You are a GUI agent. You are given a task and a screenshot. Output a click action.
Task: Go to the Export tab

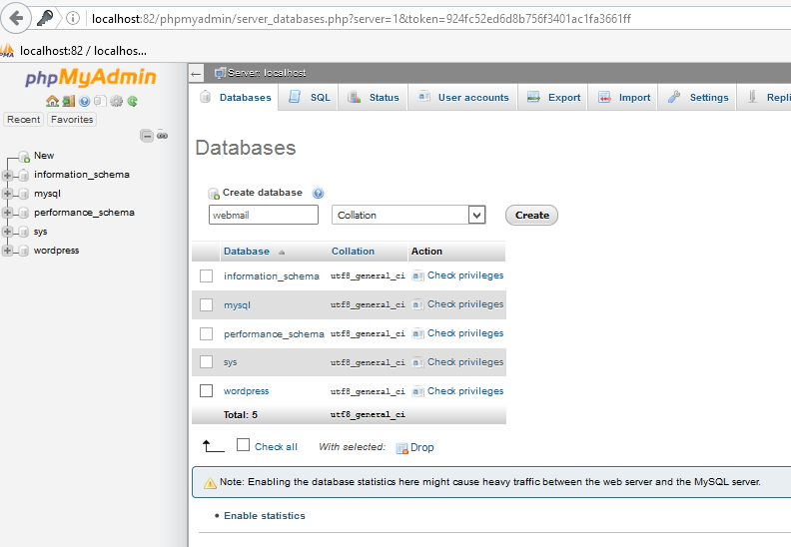coord(553,97)
